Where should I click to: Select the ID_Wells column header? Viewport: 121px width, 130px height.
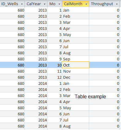[x=12, y=4]
